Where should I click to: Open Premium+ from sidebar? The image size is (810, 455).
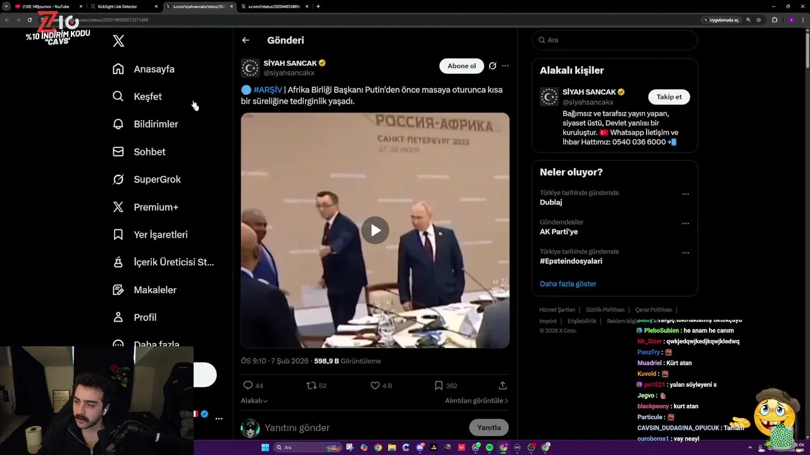pyautogui.click(x=145, y=207)
